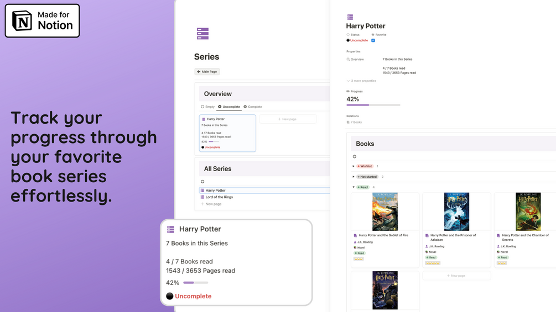
Task: Select the Uncomplete tab in Overview
Action: pyautogui.click(x=229, y=107)
